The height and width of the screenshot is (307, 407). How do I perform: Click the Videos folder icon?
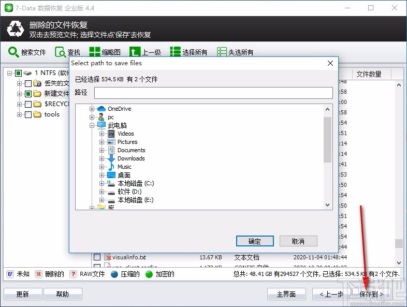coord(111,134)
